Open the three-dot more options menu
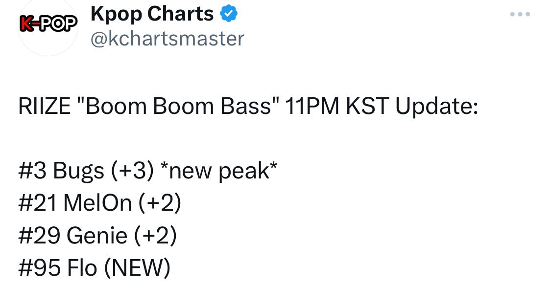 click(520, 14)
